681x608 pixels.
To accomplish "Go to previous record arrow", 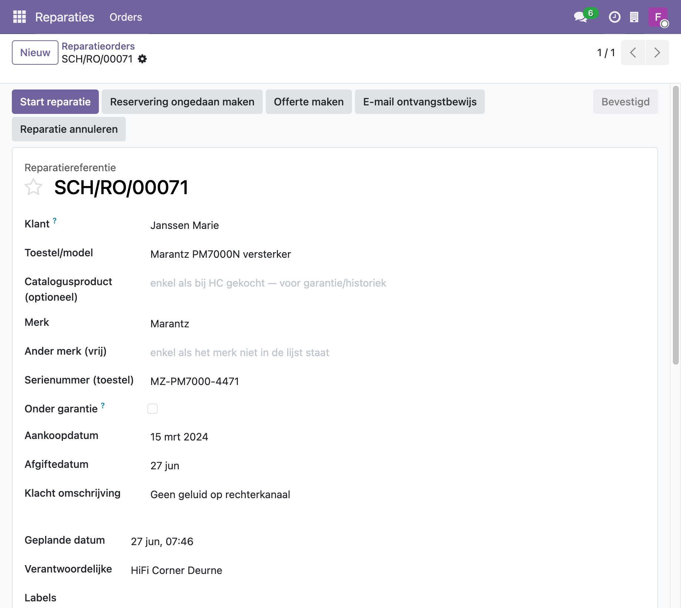I will tap(633, 53).
